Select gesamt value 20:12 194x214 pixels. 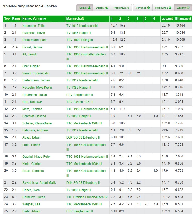166,197
